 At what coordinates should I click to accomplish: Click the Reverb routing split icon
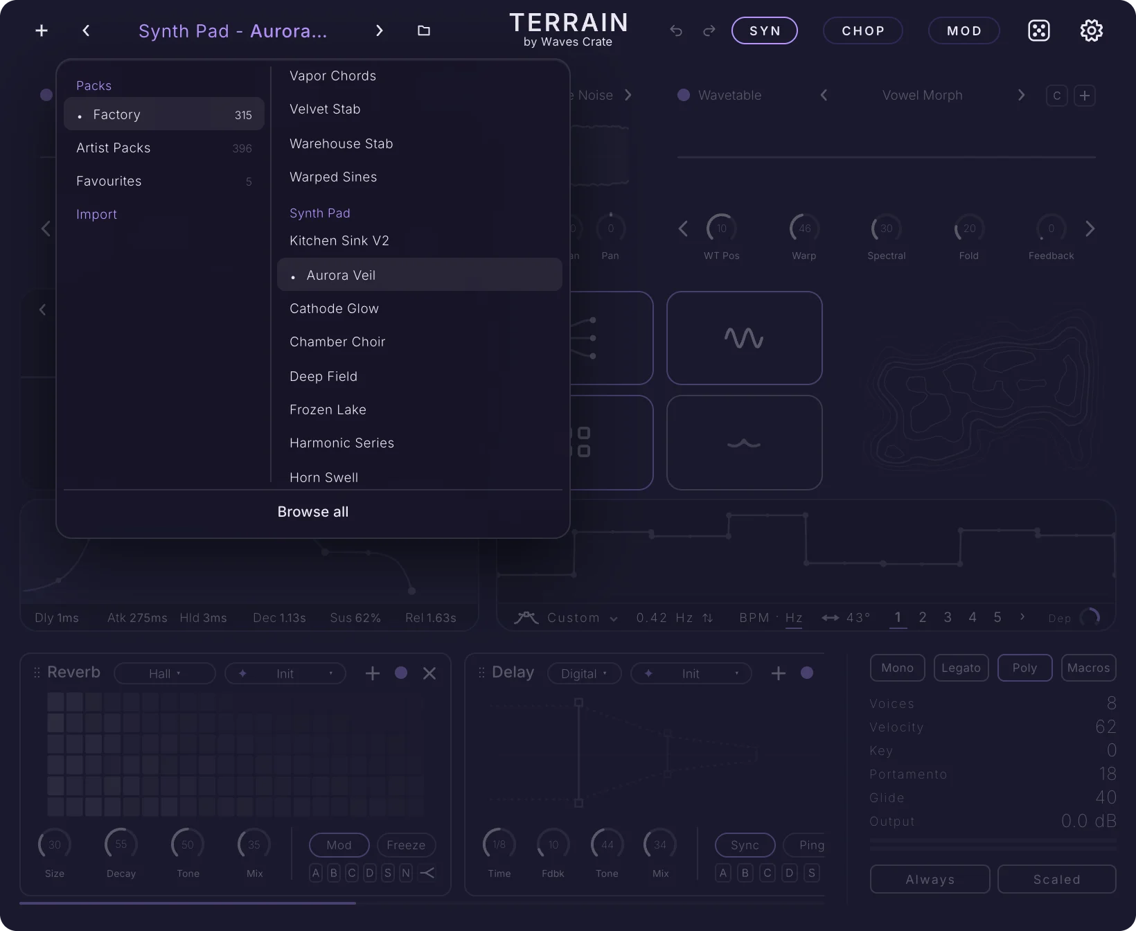pyautogui.click(x=427, y=873)
